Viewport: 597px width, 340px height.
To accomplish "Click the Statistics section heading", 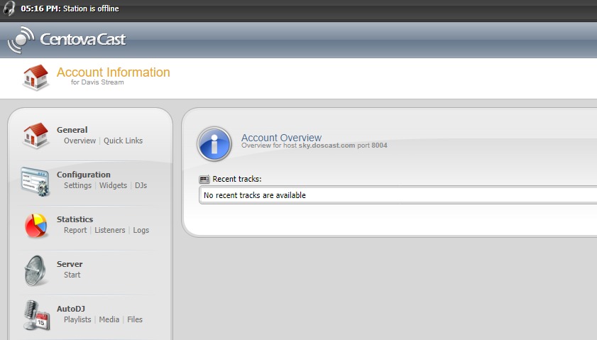I will click(75, 219).
